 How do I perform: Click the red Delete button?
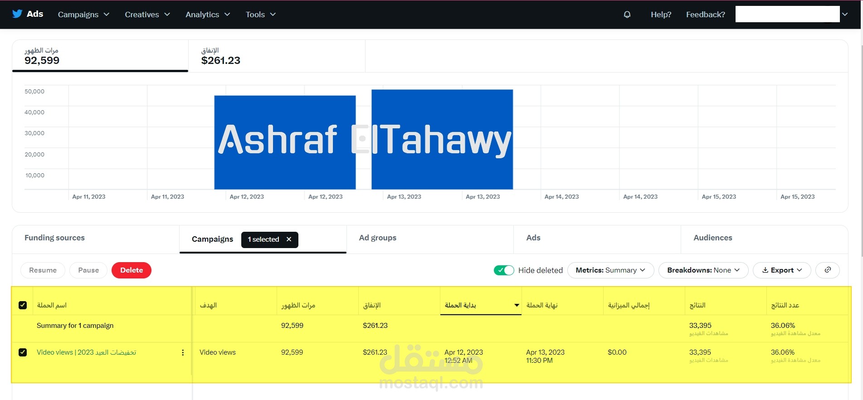tap(132, 270)
